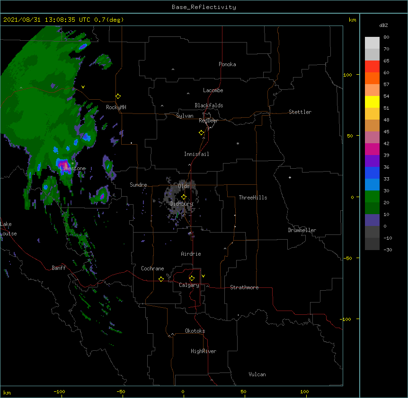
Task: Click the Sundre town label
Action: (138, 185)
